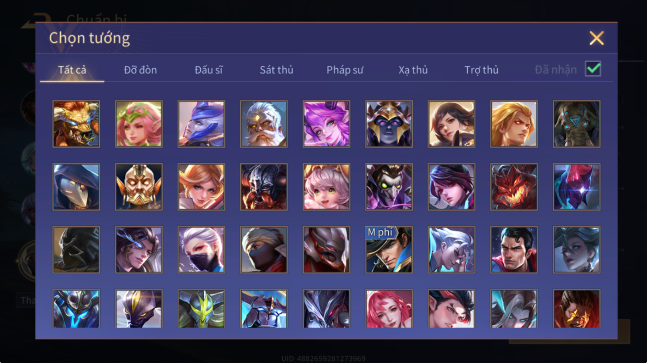Select the Superman hero portrait
647x363 pixels.
[514, 250]
